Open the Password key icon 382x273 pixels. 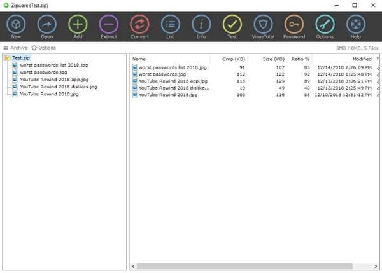(294, 24)
